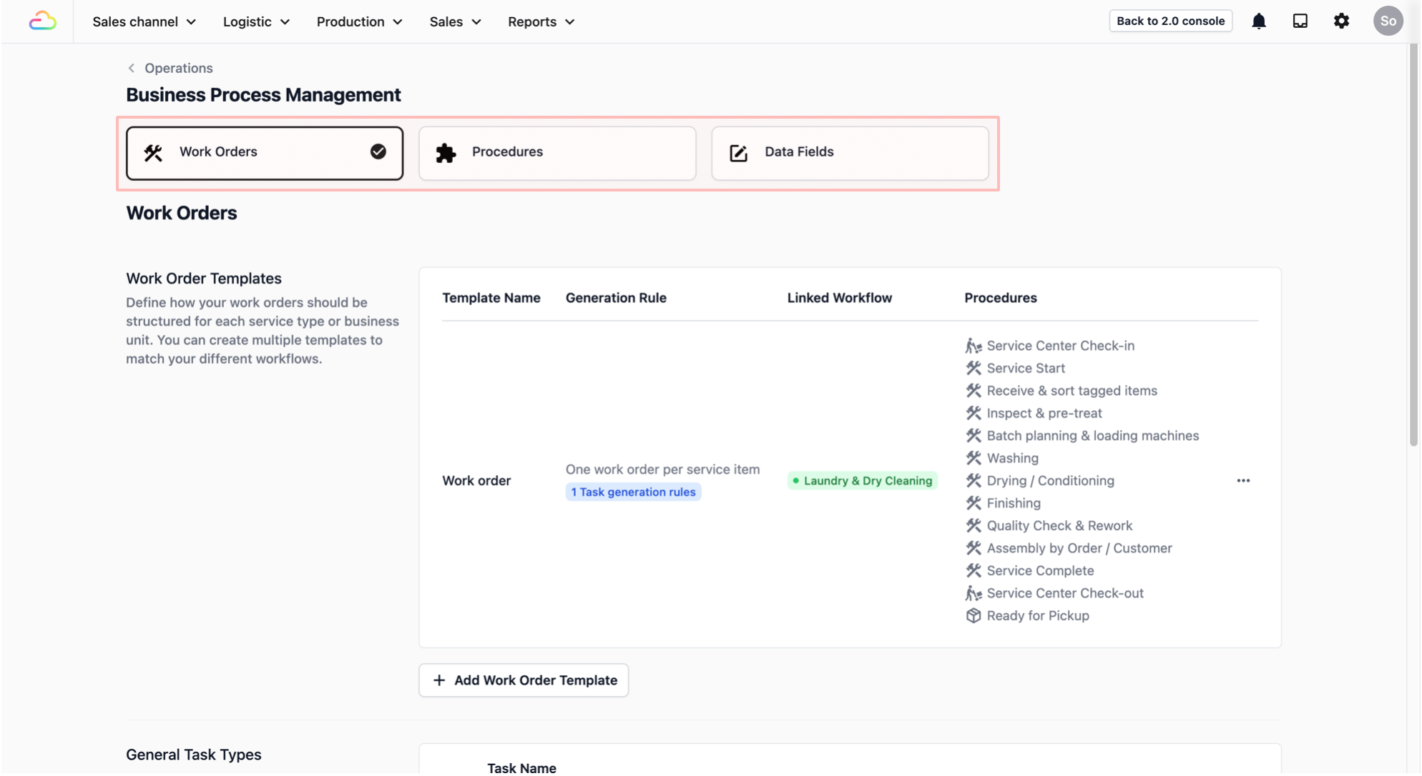The image size is (1422, 776).
Task: Switch to the Data Fields card
Action: (x=849, y=153)
